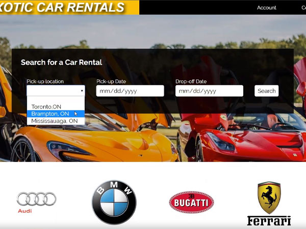Open the Pick-up location dropdown arrow
The height and width of the screenshot is (229, 306).
click(82, 91)
